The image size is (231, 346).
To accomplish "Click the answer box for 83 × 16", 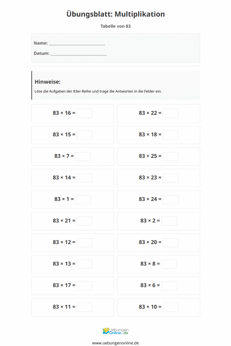I will (x=85, y=113).
